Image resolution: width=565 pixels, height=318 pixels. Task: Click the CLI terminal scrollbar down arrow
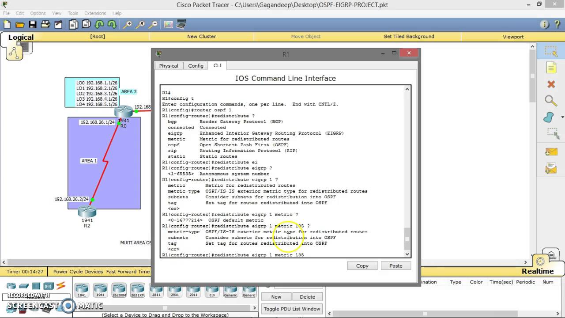click(x=407, y=254)
